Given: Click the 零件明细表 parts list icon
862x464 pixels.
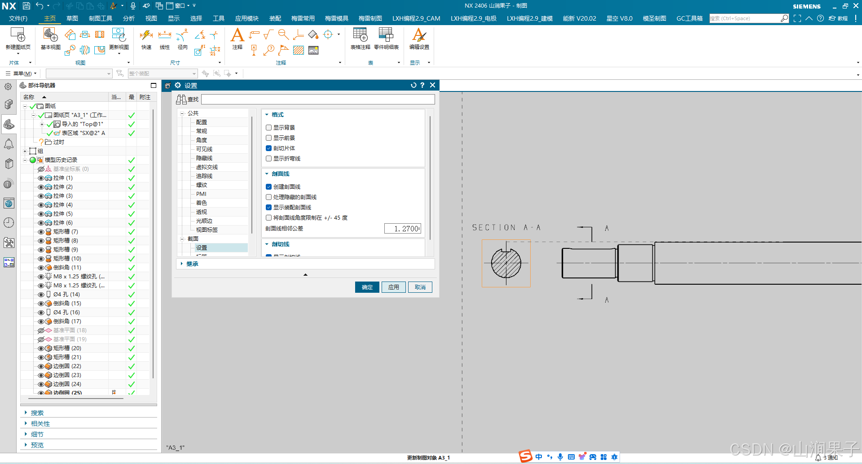Looking at the screenshot, I should (x=386, y=35).
